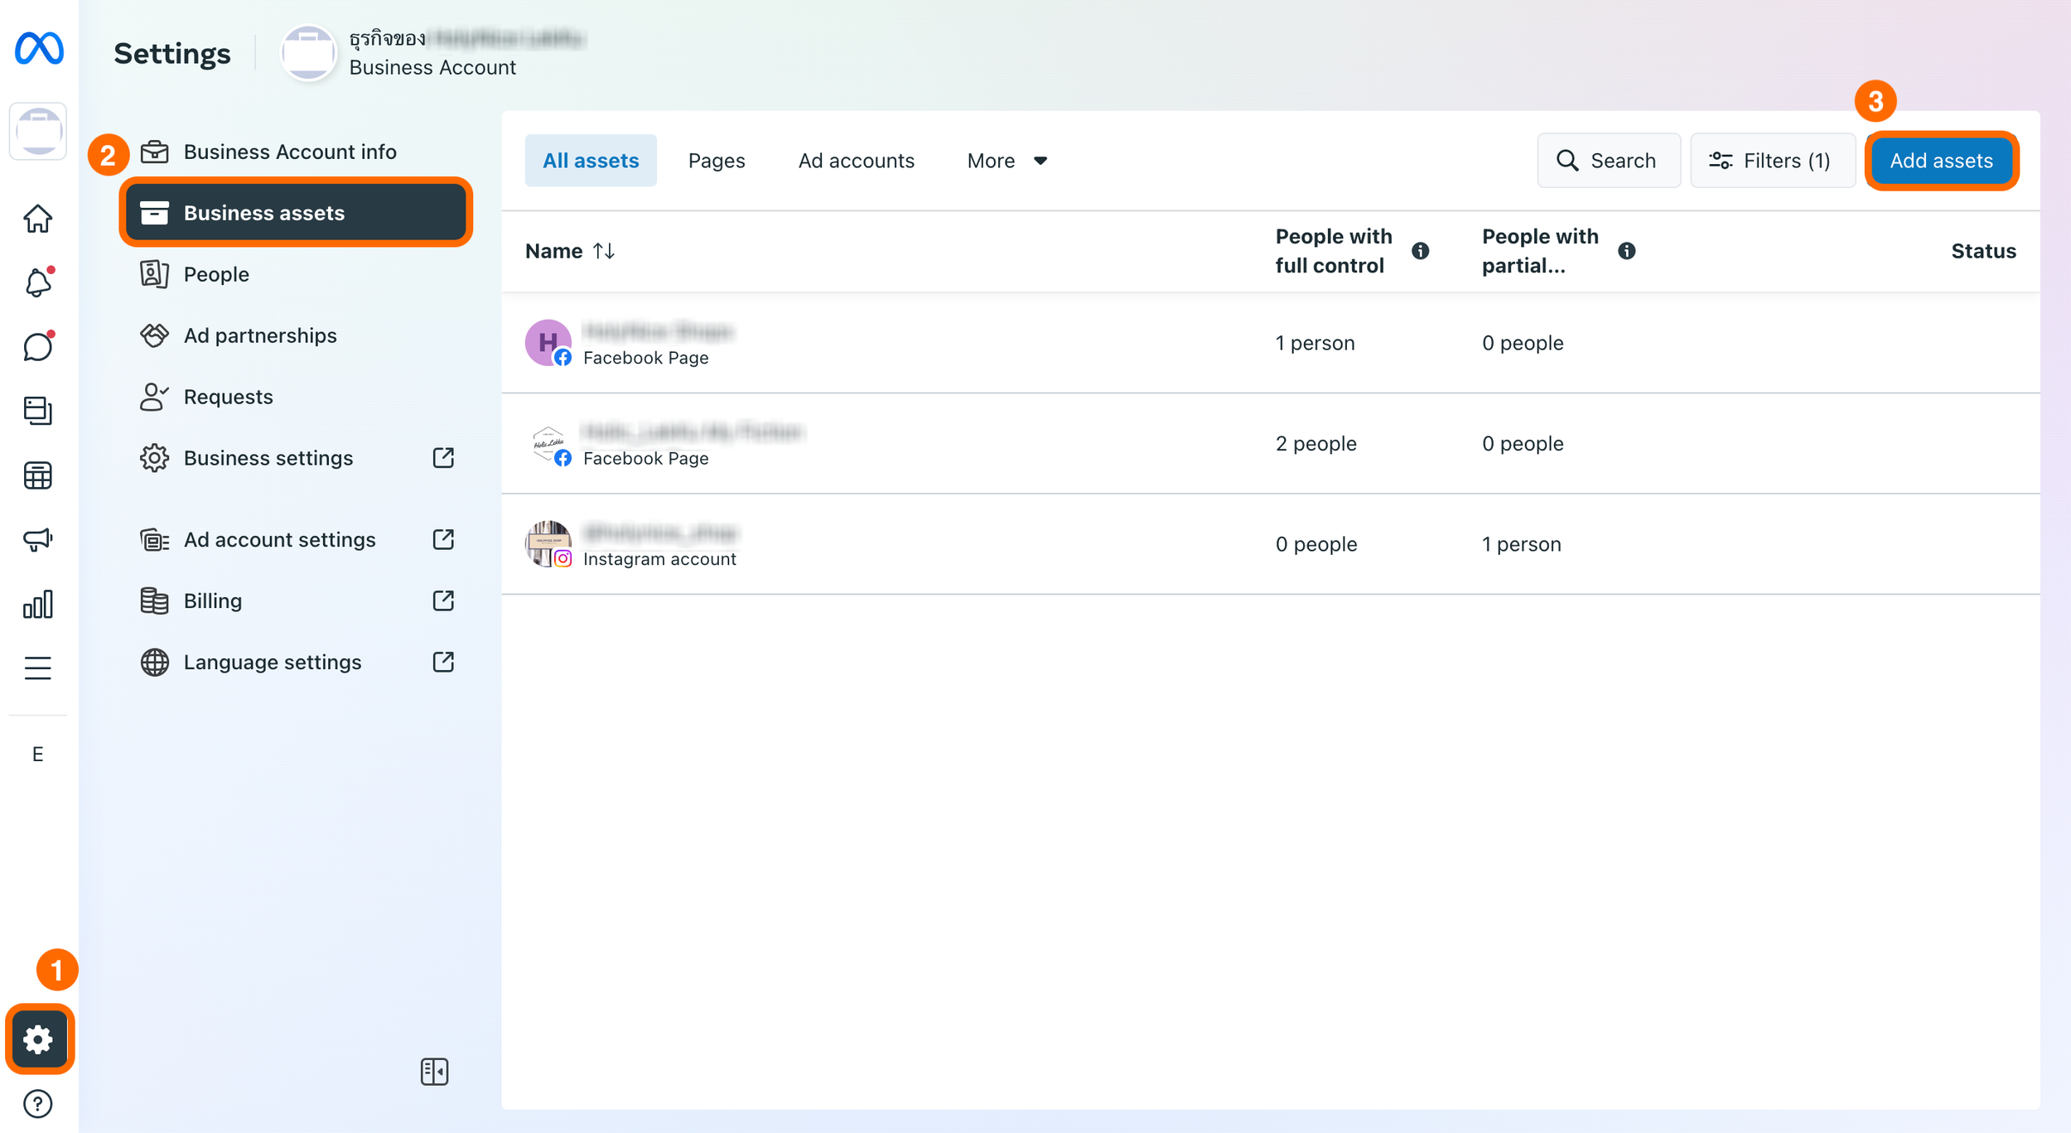Switch to the Pages tab
Image resolution: width=2071 pixels, height=1133 pixels.
717,161
